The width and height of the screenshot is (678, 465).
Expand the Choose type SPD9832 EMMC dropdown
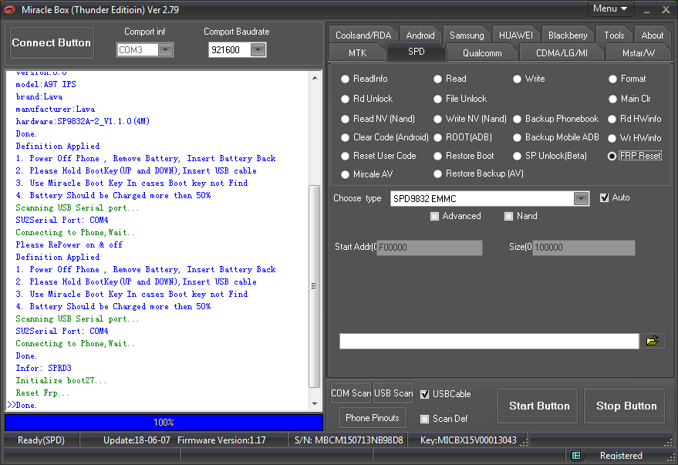[581, 199]
